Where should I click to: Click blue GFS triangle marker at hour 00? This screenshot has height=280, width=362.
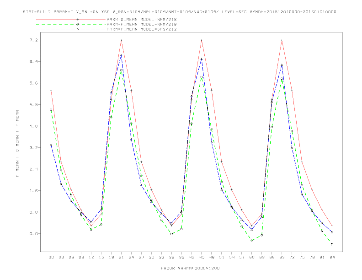tap(51, 145)
